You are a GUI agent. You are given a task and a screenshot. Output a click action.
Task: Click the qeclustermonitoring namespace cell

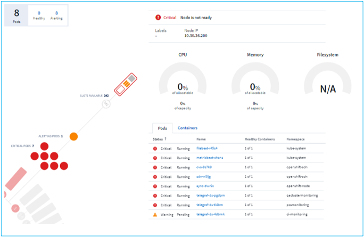(302, 195)
